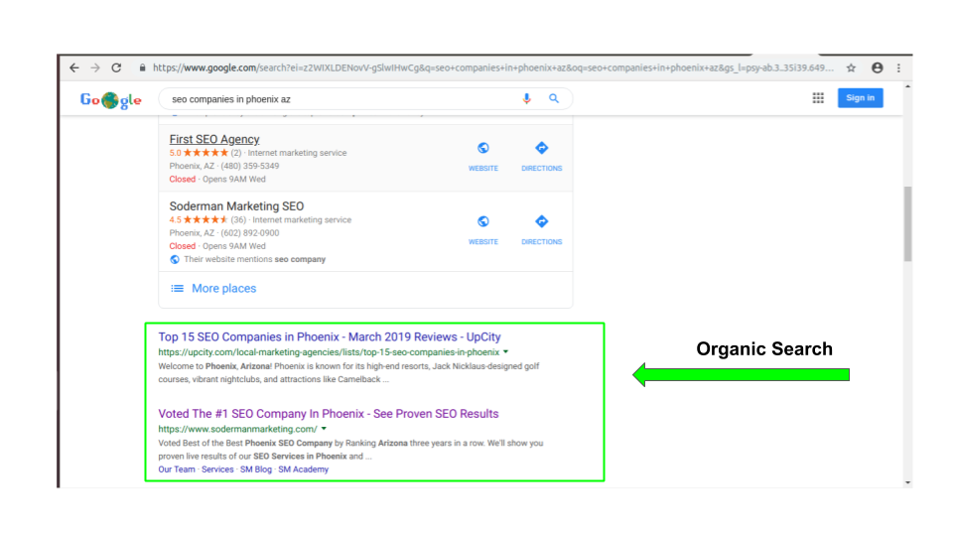
Task: Click the page scrollbar thumb
Action: click(908, 223)
